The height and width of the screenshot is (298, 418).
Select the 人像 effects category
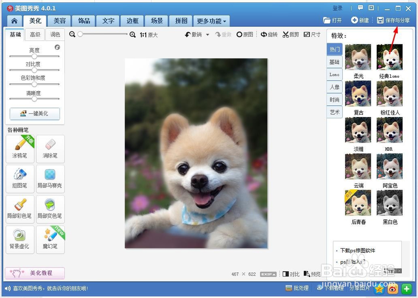pos(334,87)
